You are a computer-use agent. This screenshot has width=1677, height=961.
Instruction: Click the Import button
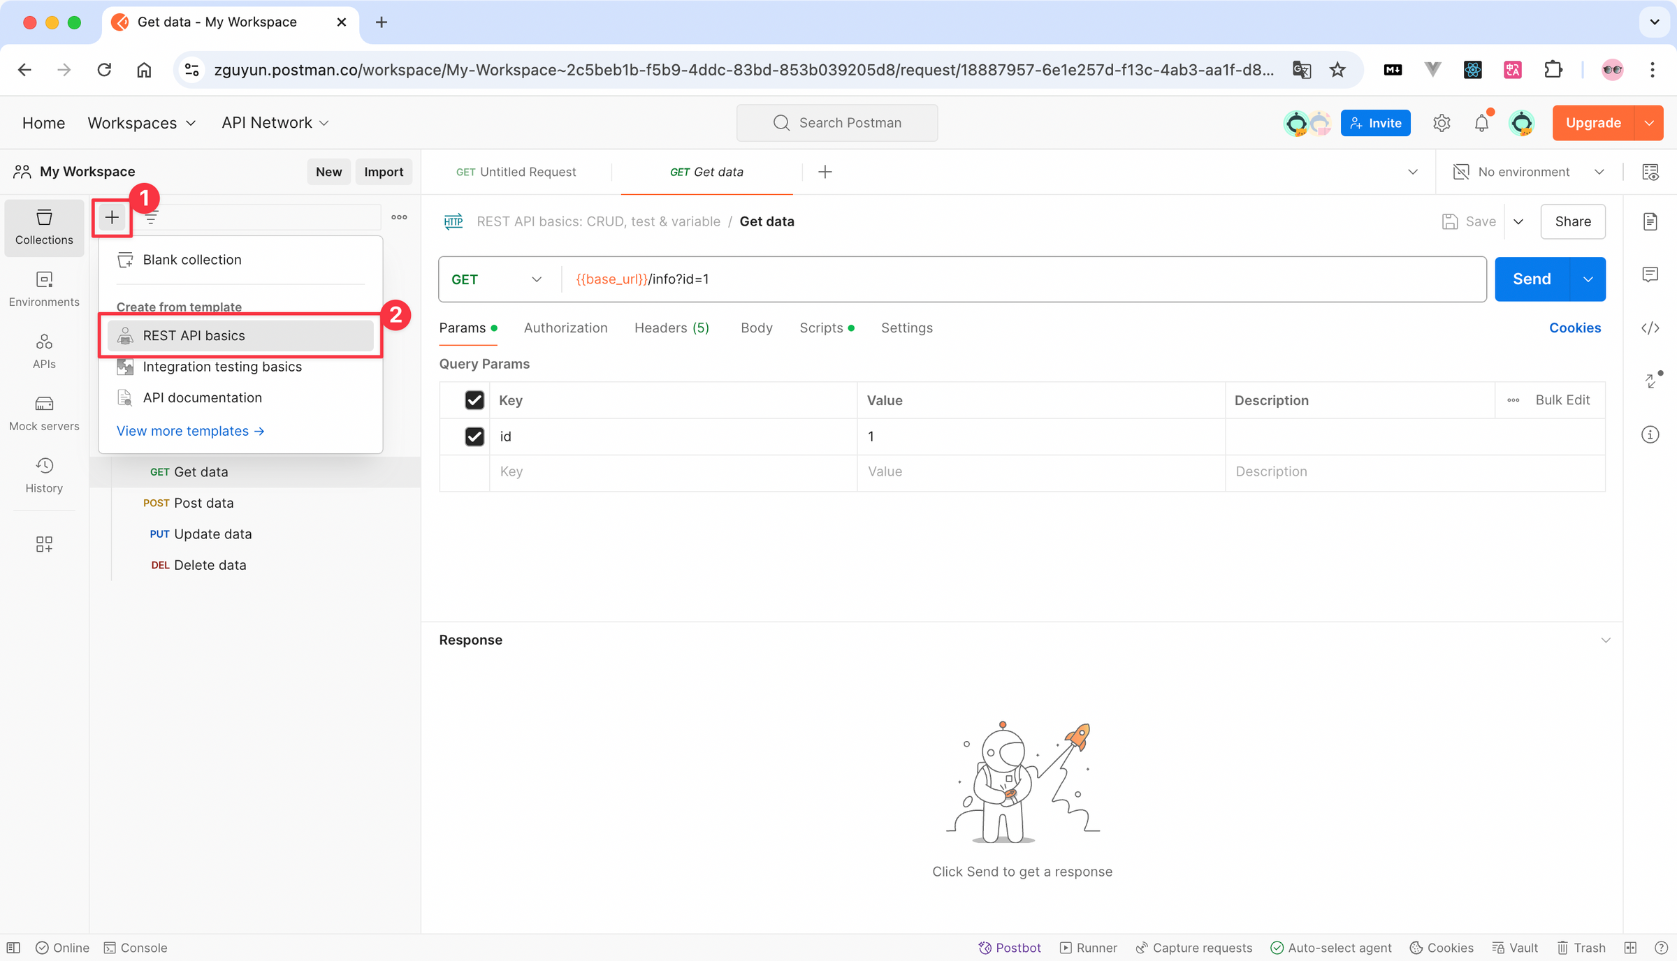tap(383, 172)
